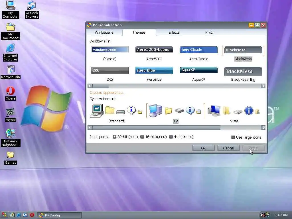Image resolution: width=292 pixels, height=219 pixels.
Task: Click the notepad quick launch icon
Action: pos(12,215)
